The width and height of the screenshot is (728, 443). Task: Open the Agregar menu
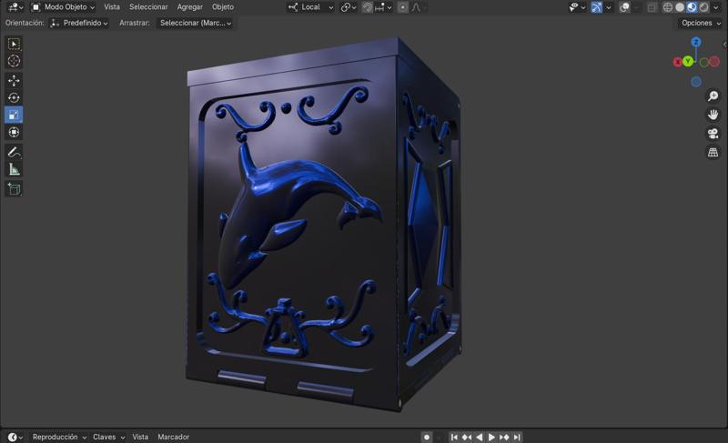[x=190, y=7]
